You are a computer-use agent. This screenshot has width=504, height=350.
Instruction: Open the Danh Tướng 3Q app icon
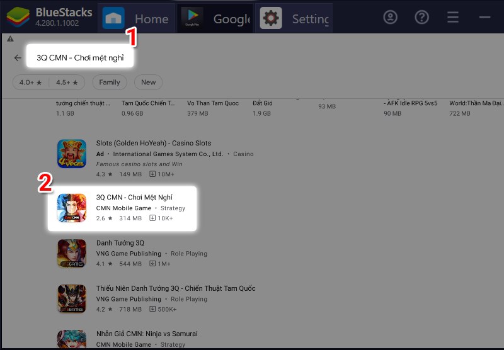pos(72,254)
